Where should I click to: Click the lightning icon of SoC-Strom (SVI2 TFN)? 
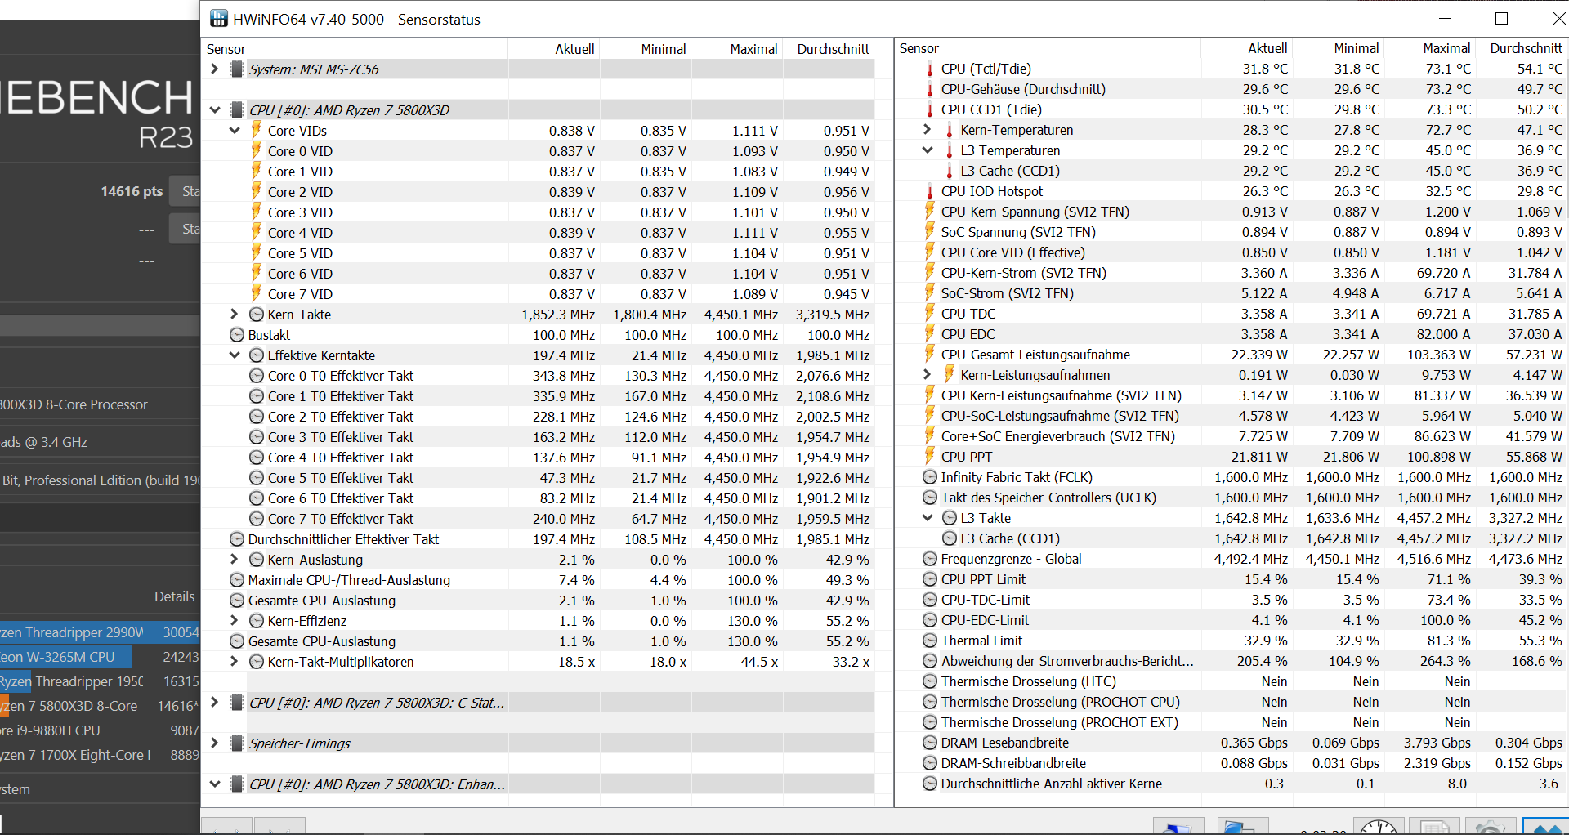pyautogui.click(x=929, y=293)
